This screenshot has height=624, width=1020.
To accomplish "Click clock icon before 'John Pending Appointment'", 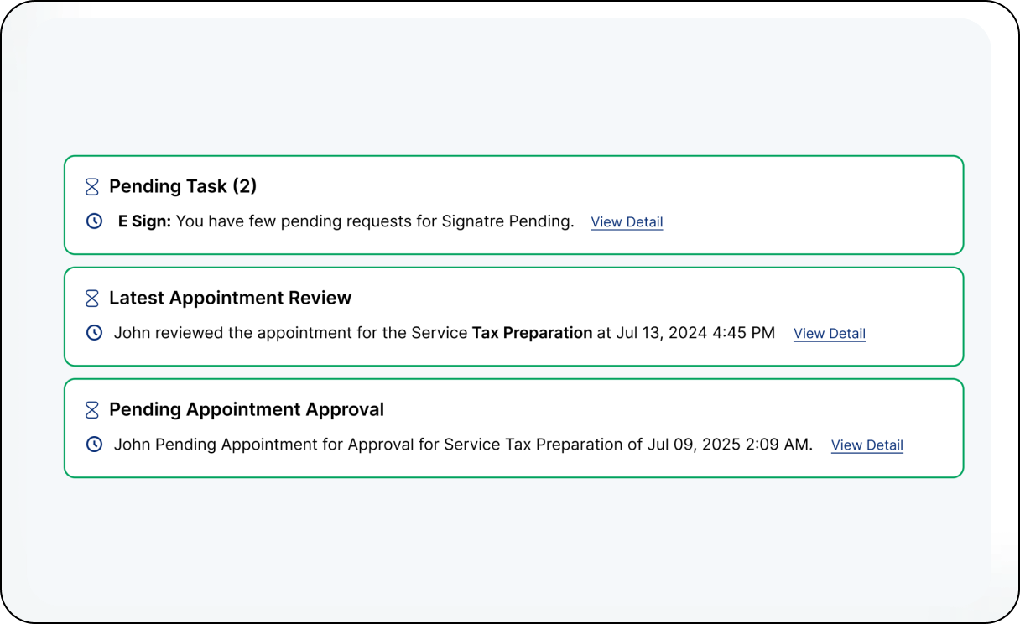I will pos(95,445).
